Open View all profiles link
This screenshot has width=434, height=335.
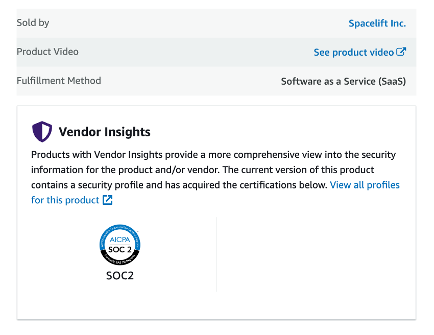pyautogui.click(x=365, y=185)
